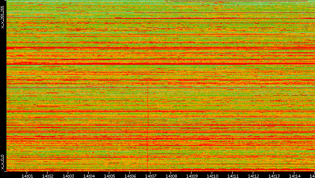Click the 14:13 time axis label
315x178 pixels.
(274, 176)
